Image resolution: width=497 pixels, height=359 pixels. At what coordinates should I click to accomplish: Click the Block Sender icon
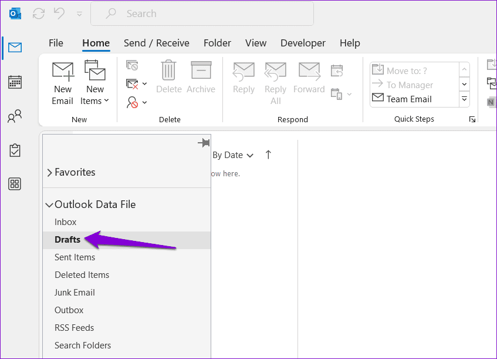pyautogui.click(x=133, y=102)
